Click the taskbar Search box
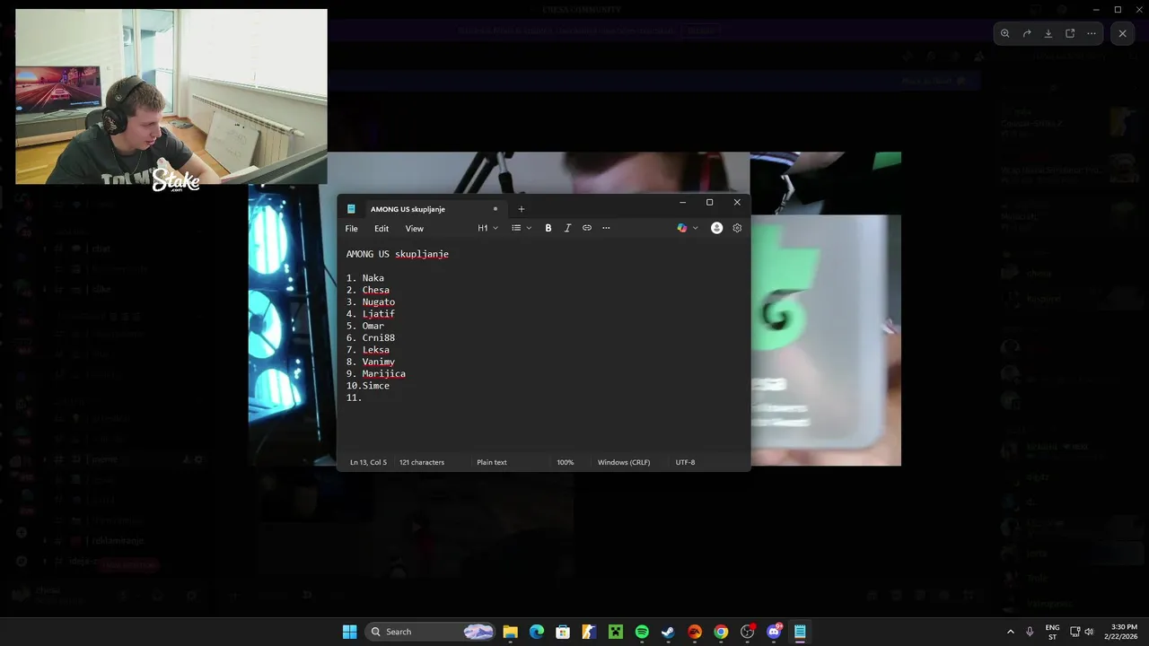The width and height of the screenshot is (1149, 646). tap(431, 632)
